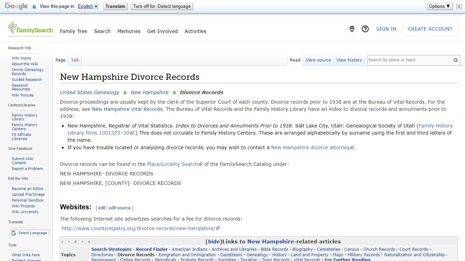This screenshot has width=465, height=261.
Task: Open Court Records topic
Action: pos(414,249)
